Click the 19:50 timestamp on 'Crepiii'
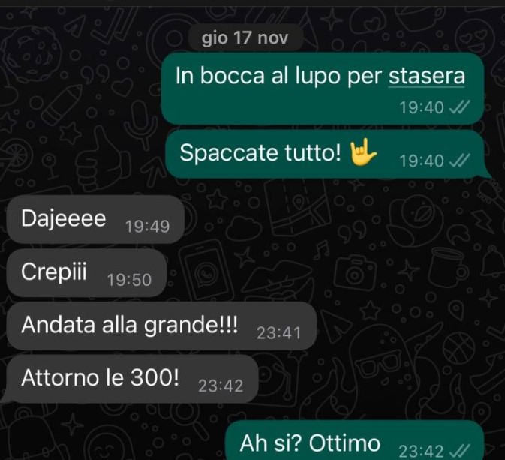Screen dimensions: 505x460 [129, 280]
